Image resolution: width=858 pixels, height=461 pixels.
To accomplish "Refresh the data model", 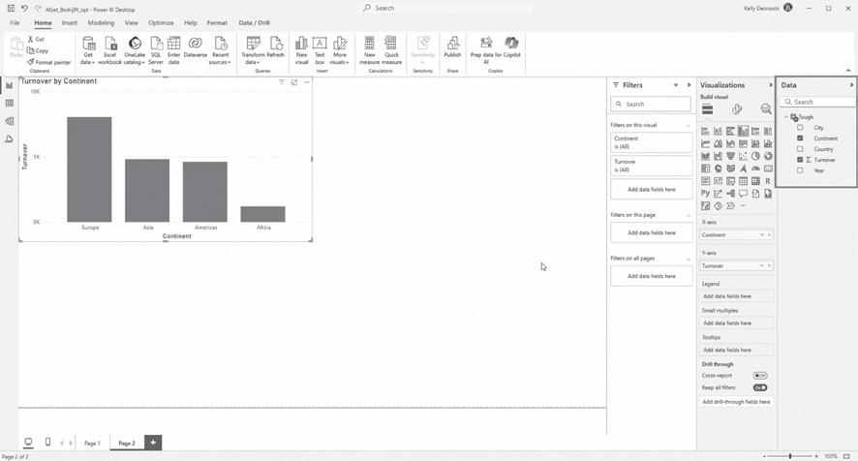I will pos(276,47).
